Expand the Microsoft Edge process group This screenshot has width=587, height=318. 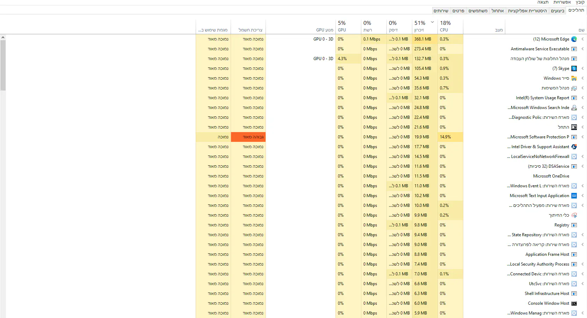click(x=582, y=39)
